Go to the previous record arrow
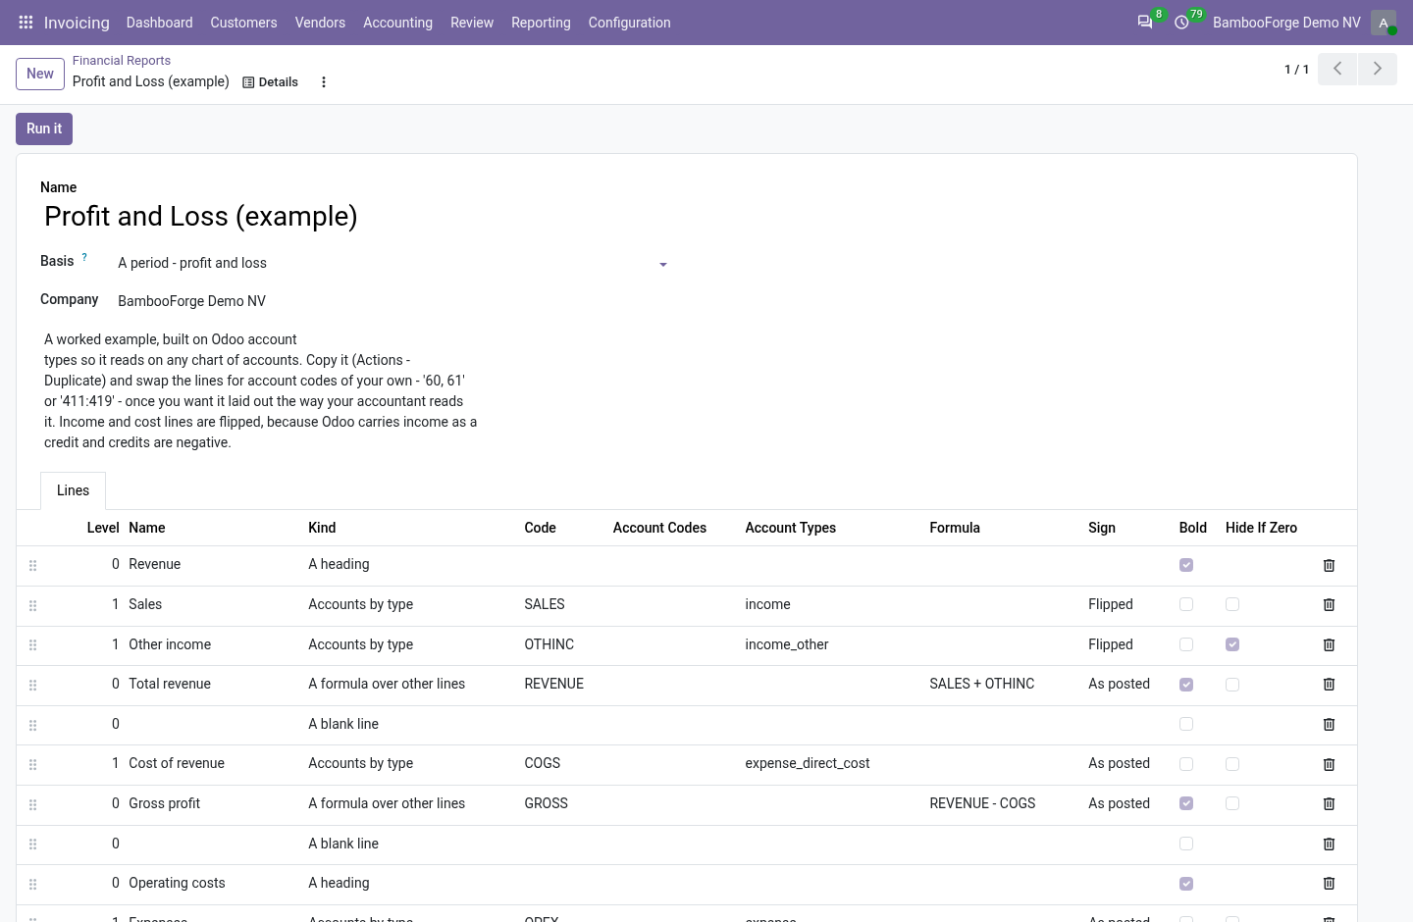 pos(1337,69)
